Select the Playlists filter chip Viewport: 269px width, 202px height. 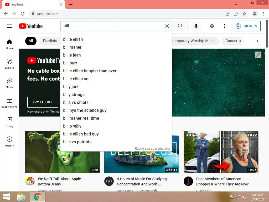point(50,41)
